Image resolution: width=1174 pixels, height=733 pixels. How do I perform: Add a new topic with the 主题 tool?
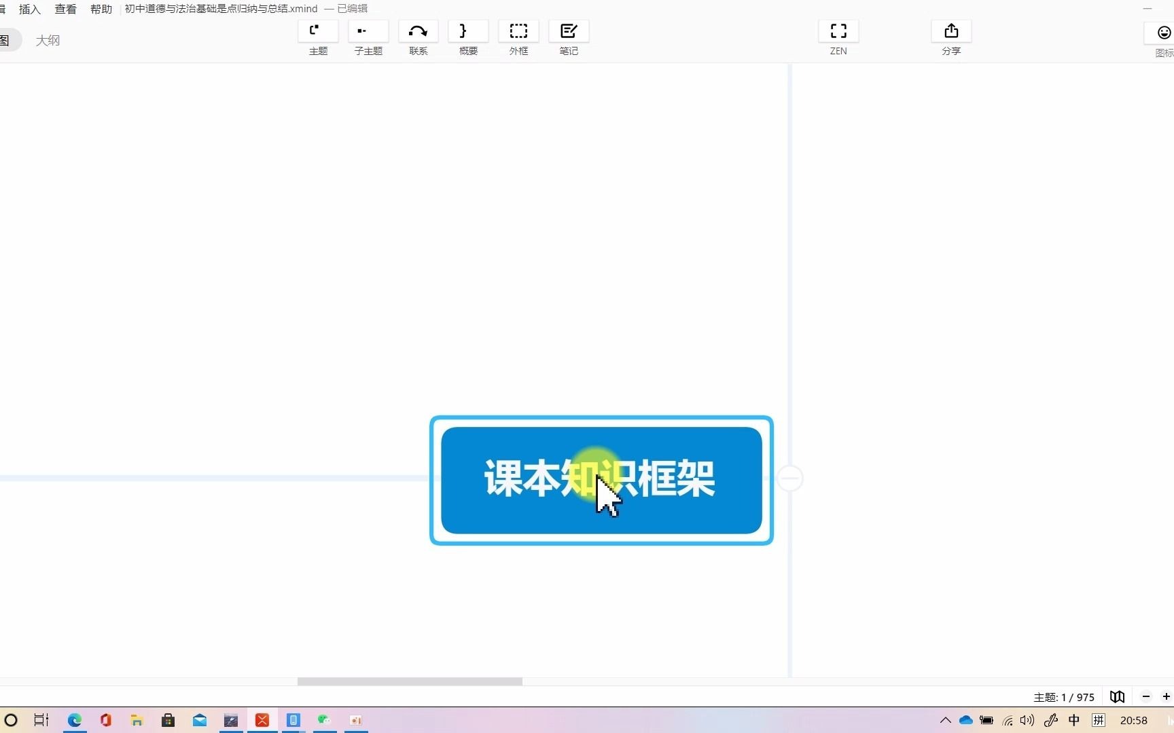pos(318,39)
